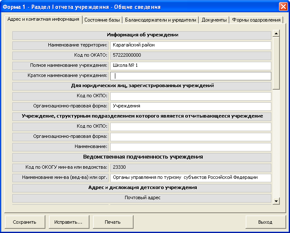Click the Сохранить button

(x=25, y=222)
